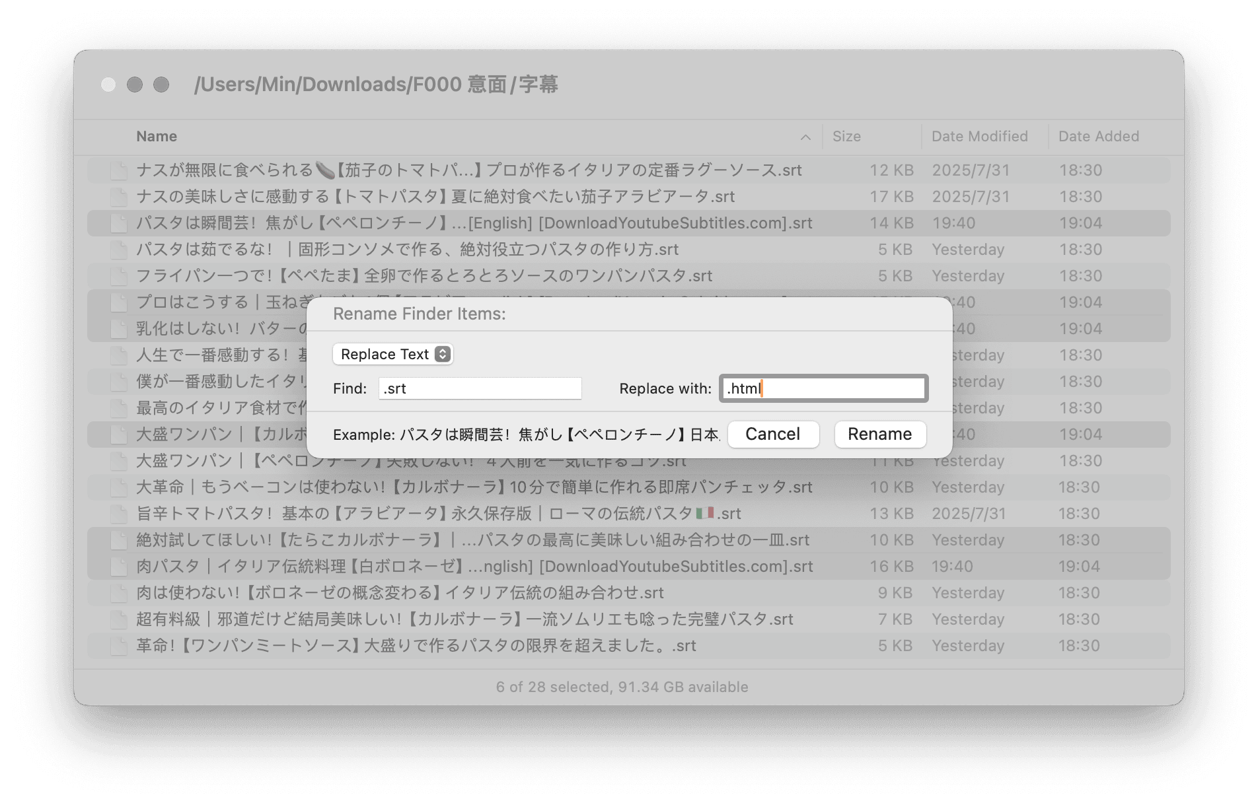Sort by Size column header
Screen dimensions: 1258x803
coord(846,136)
